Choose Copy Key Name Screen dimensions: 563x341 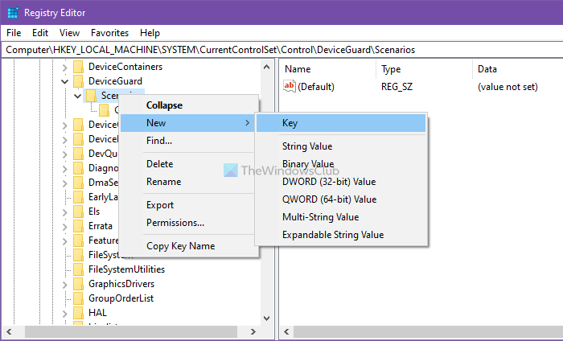coord(180,246)
